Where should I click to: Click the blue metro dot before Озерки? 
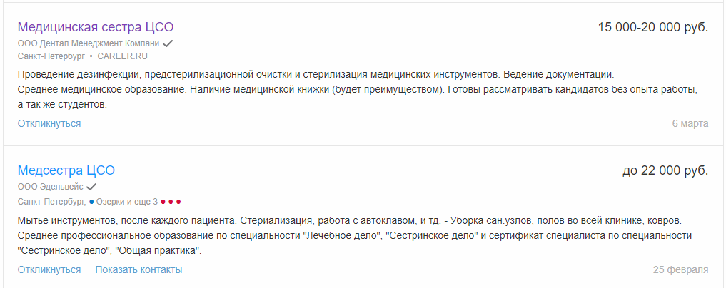pyautogui.click(x=91, y=202)
